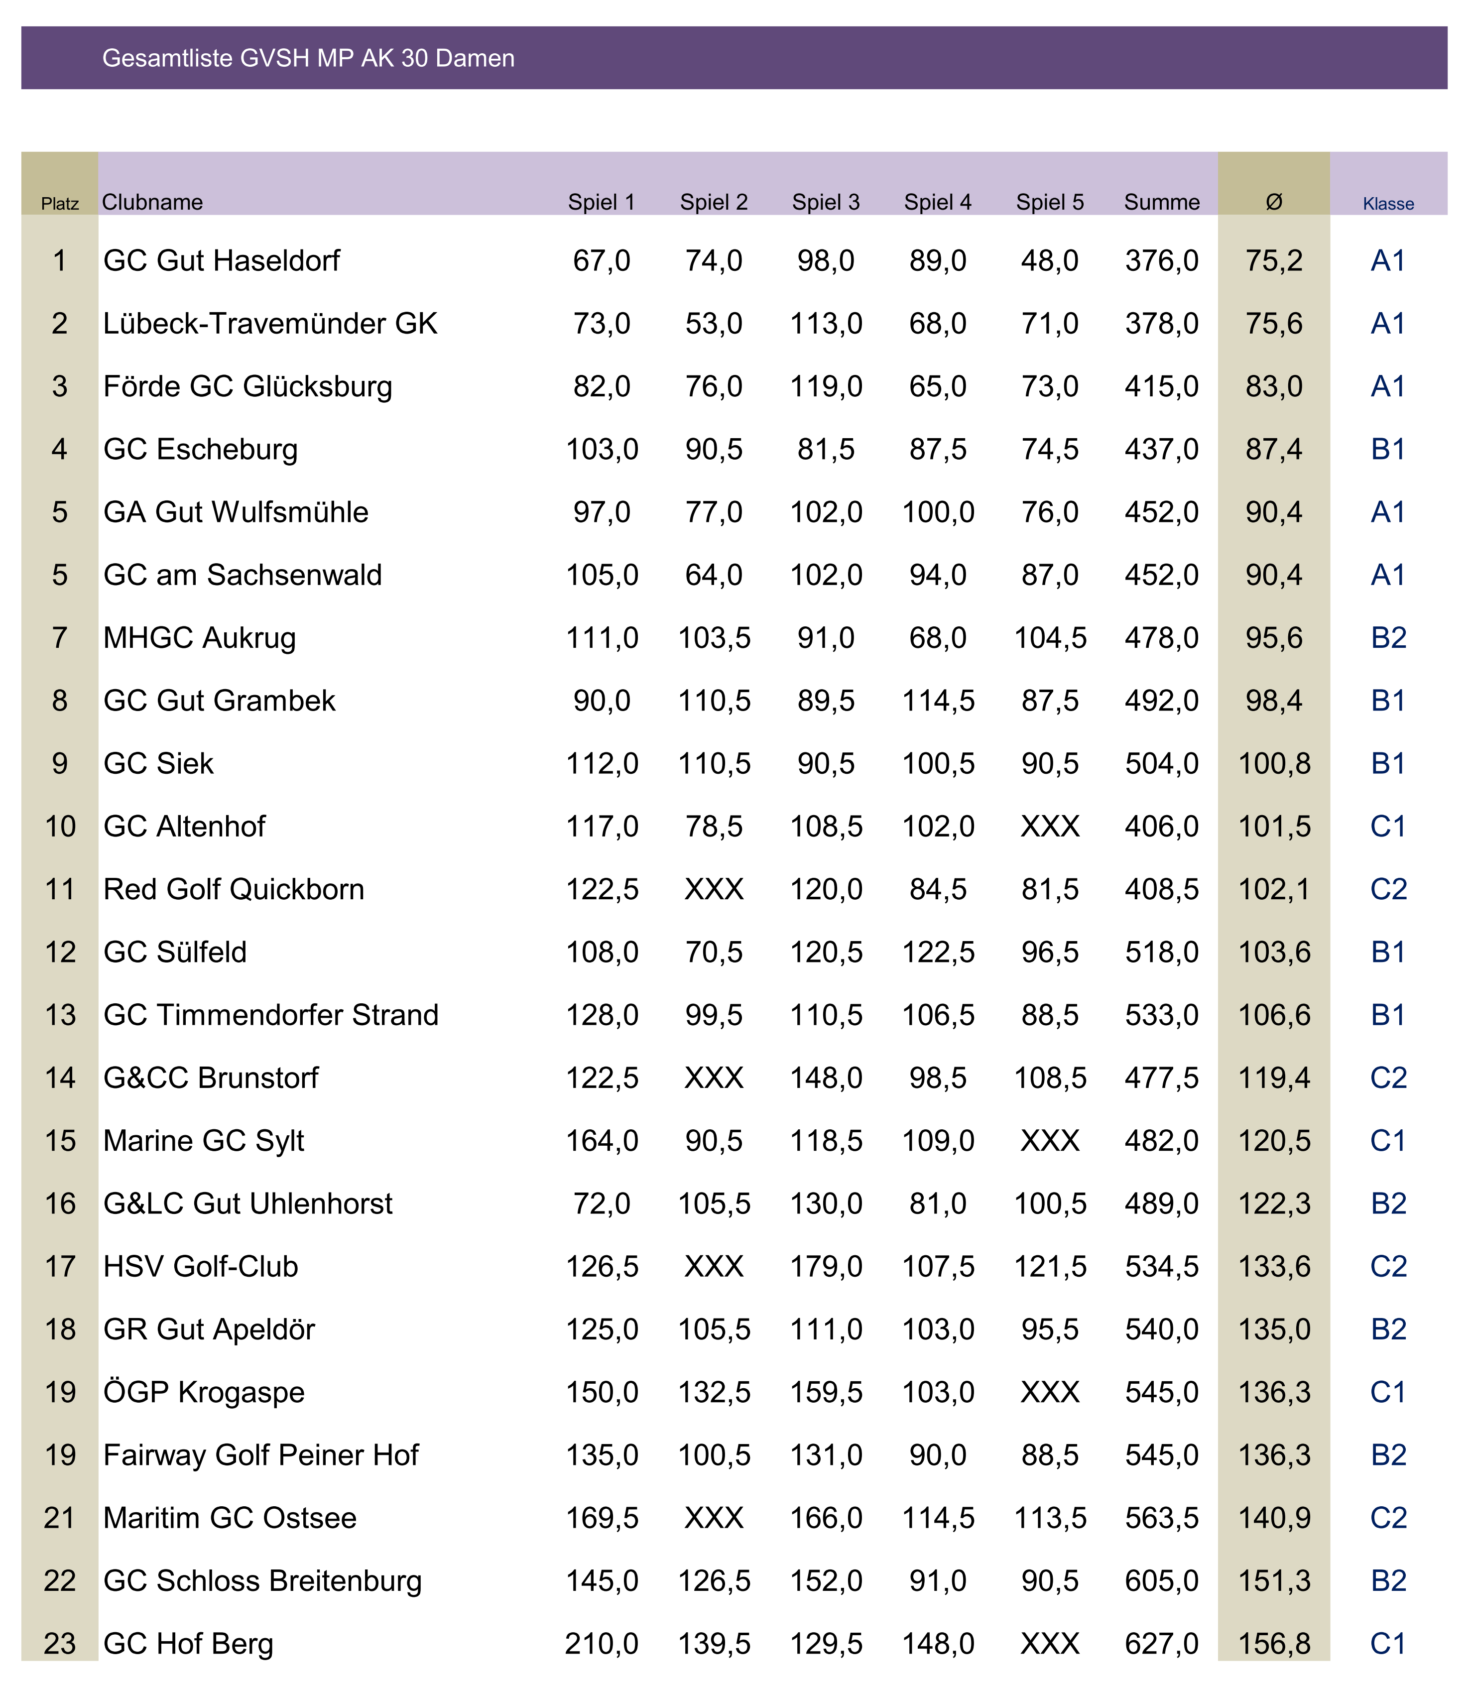This screenshot has width=1468, height=1684.
Task: Click the XXX Spiel 5 cell for GC Altenhof
Action: (x=1049, y=827)
